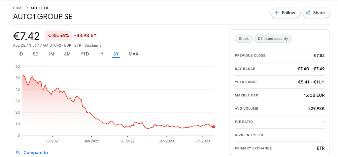The width and height of the screenshot is (338, 157).
Task: Click the P/E RATIO label
Action: (x=244, y=122)
